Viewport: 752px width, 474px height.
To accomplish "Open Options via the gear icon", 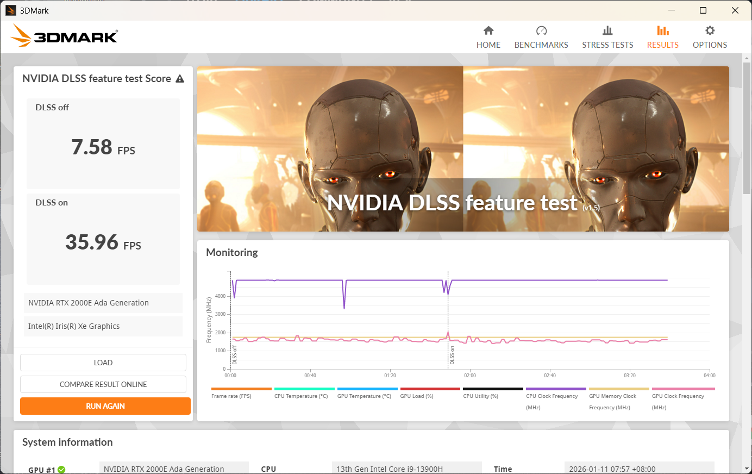I will pos(710,30).
